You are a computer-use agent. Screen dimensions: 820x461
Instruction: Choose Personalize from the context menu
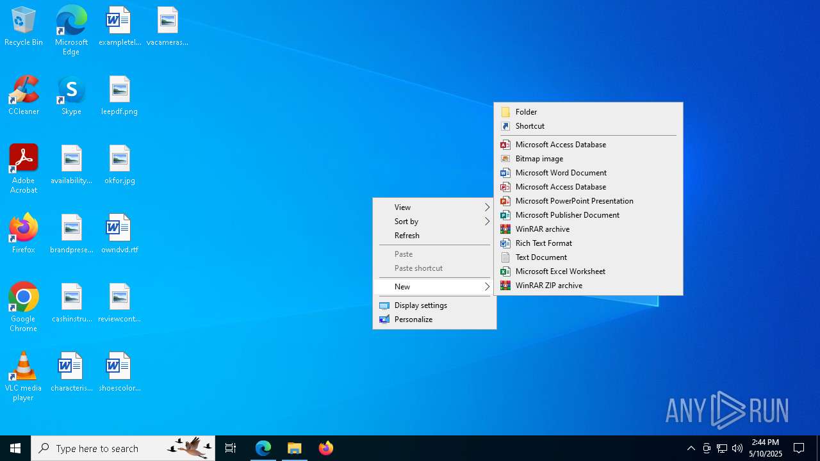pyautogui.click(x=434, y=319)
